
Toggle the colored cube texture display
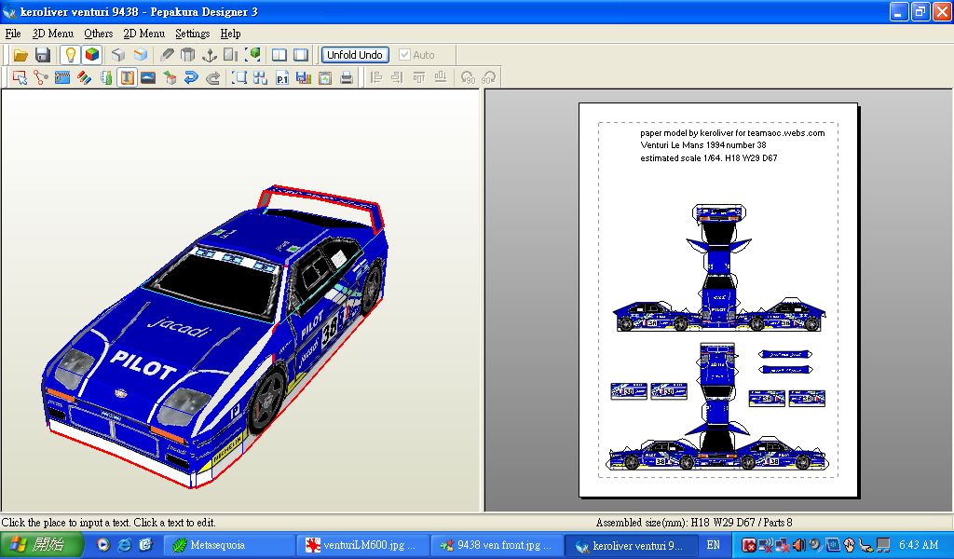tap(92, 55)
